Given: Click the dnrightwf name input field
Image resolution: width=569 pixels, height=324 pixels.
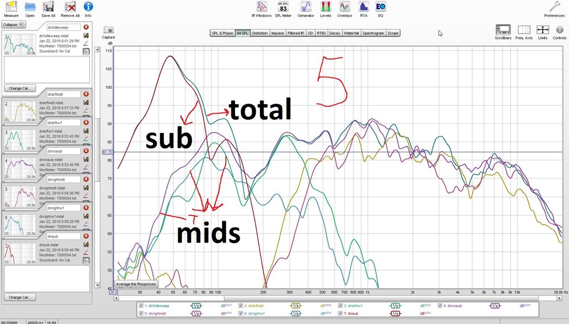Looking at the screenshot, I should tap(64, 208).
